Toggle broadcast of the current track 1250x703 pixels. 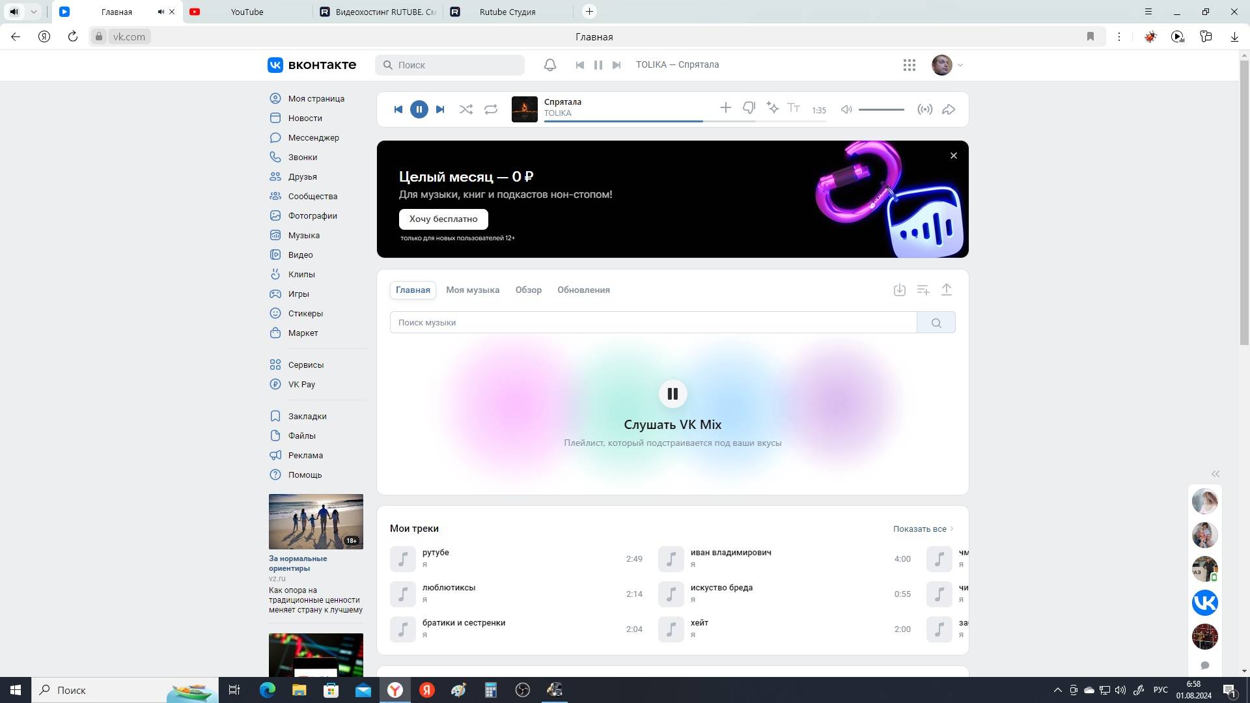924,109
